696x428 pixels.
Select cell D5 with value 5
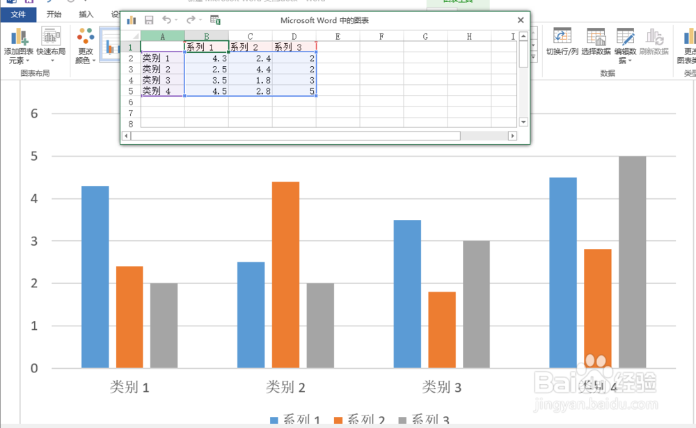(294, 91)
